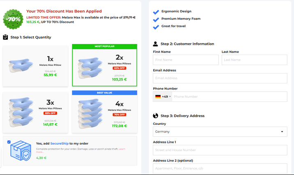Viewport: 294px width, 175px height.
Task: Click the 141,87 € price text
Action: pos(50,124)
